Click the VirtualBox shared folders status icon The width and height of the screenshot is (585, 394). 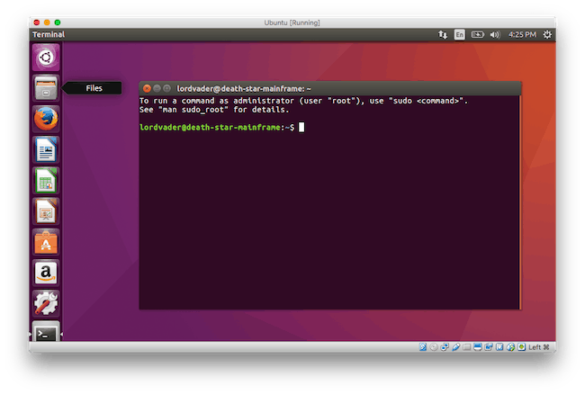466,347
